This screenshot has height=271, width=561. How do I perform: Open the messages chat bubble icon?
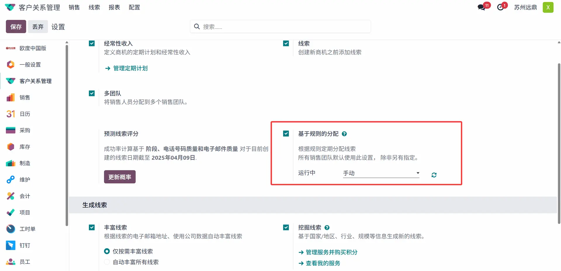tap(482, 7)
